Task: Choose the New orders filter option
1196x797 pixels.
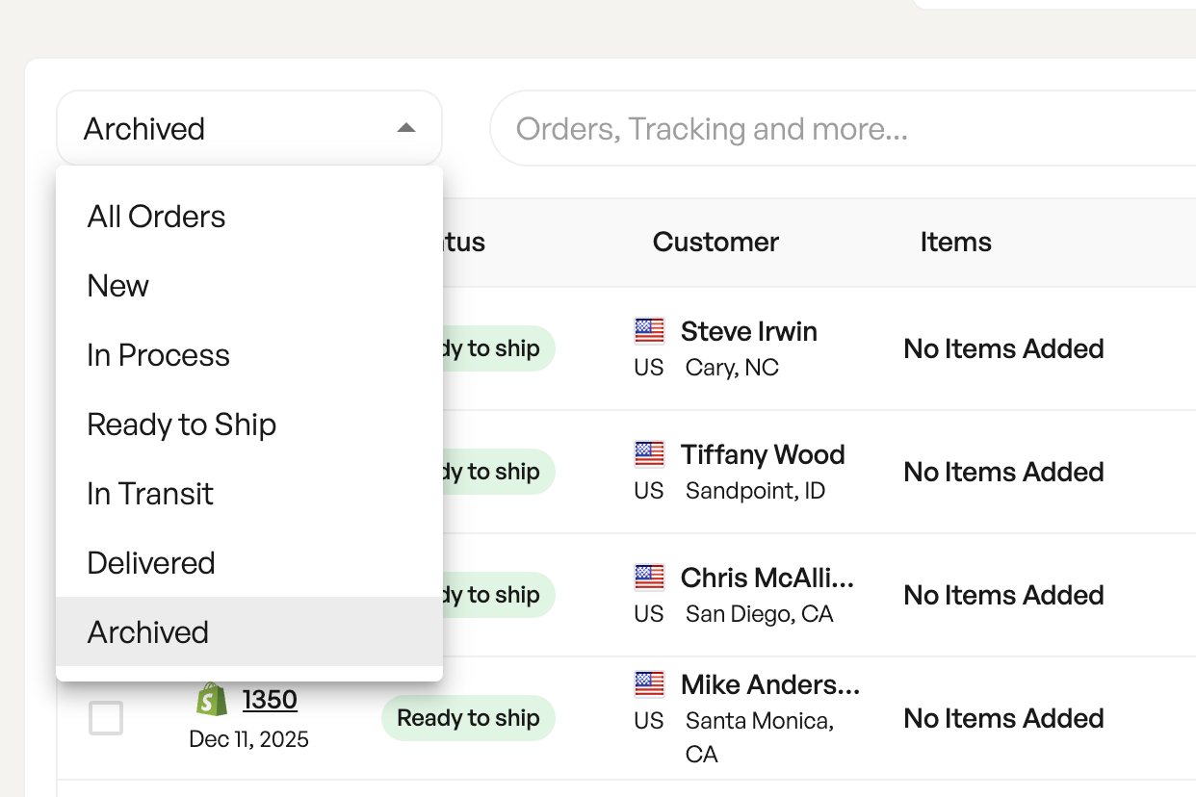Action: point(118,286)
